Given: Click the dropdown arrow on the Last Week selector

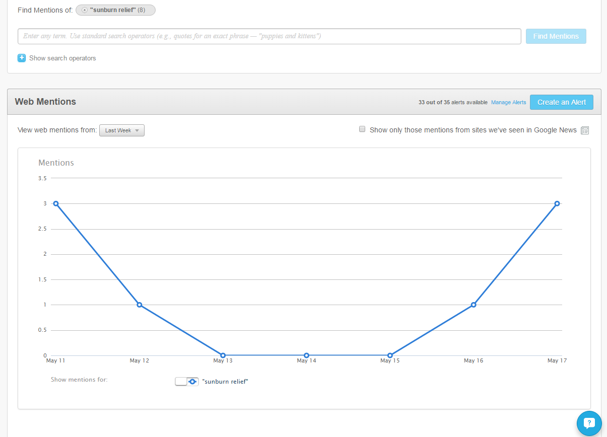Looking at the screenshot, I should (x=137, y=130).
